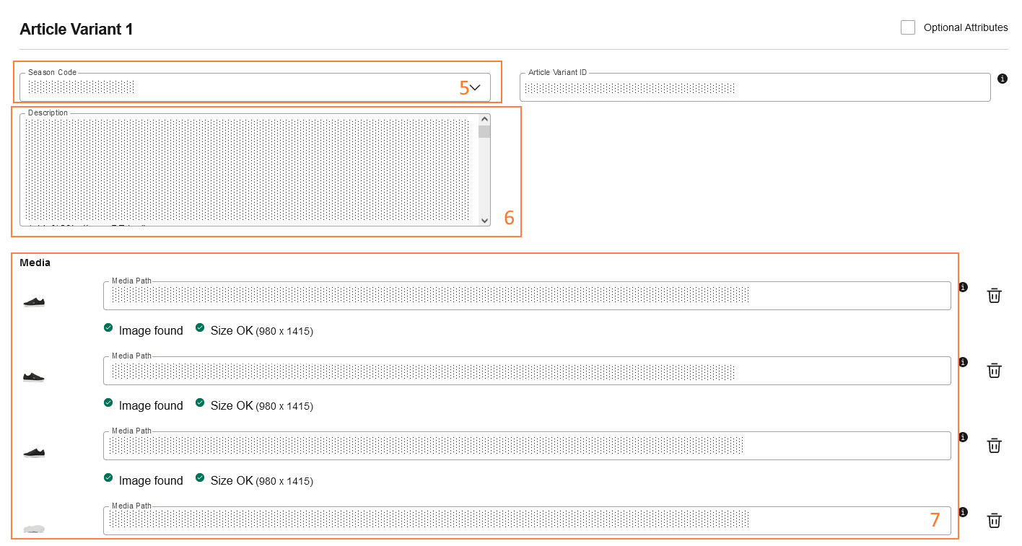The image size is (1022, 546).
Task: Show info for the third Media Path
Action: coord(963,437)
